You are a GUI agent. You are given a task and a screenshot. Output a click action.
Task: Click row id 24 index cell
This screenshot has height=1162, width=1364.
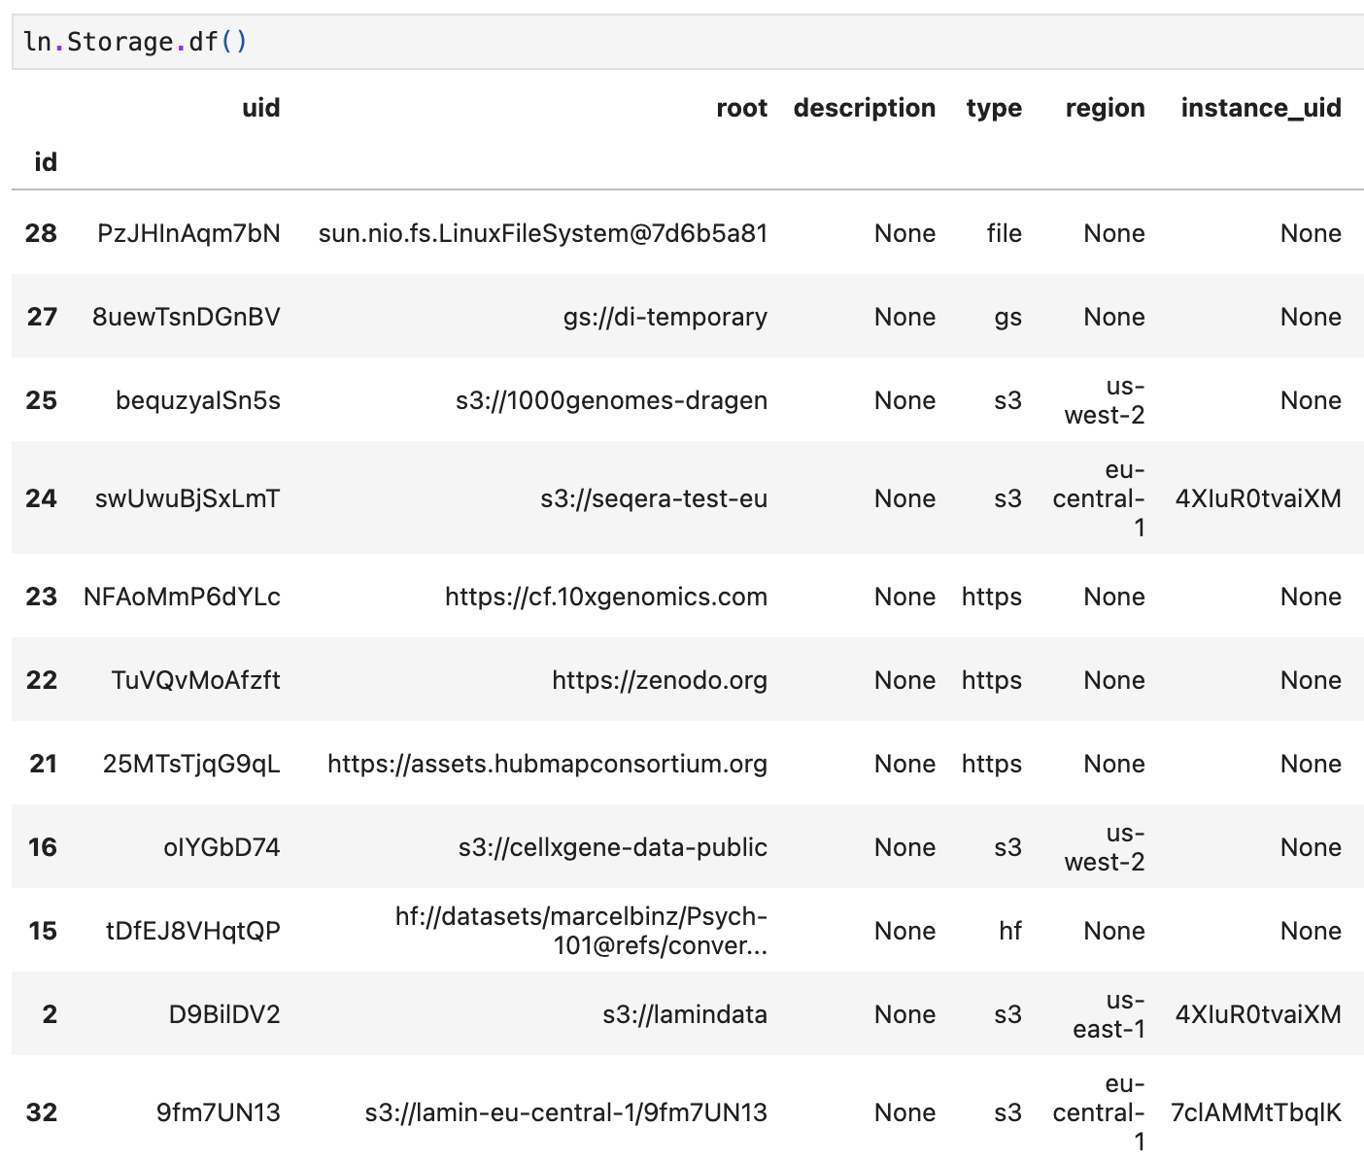point(41,498)
